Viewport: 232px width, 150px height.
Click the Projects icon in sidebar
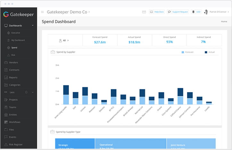tap(6, 100)
